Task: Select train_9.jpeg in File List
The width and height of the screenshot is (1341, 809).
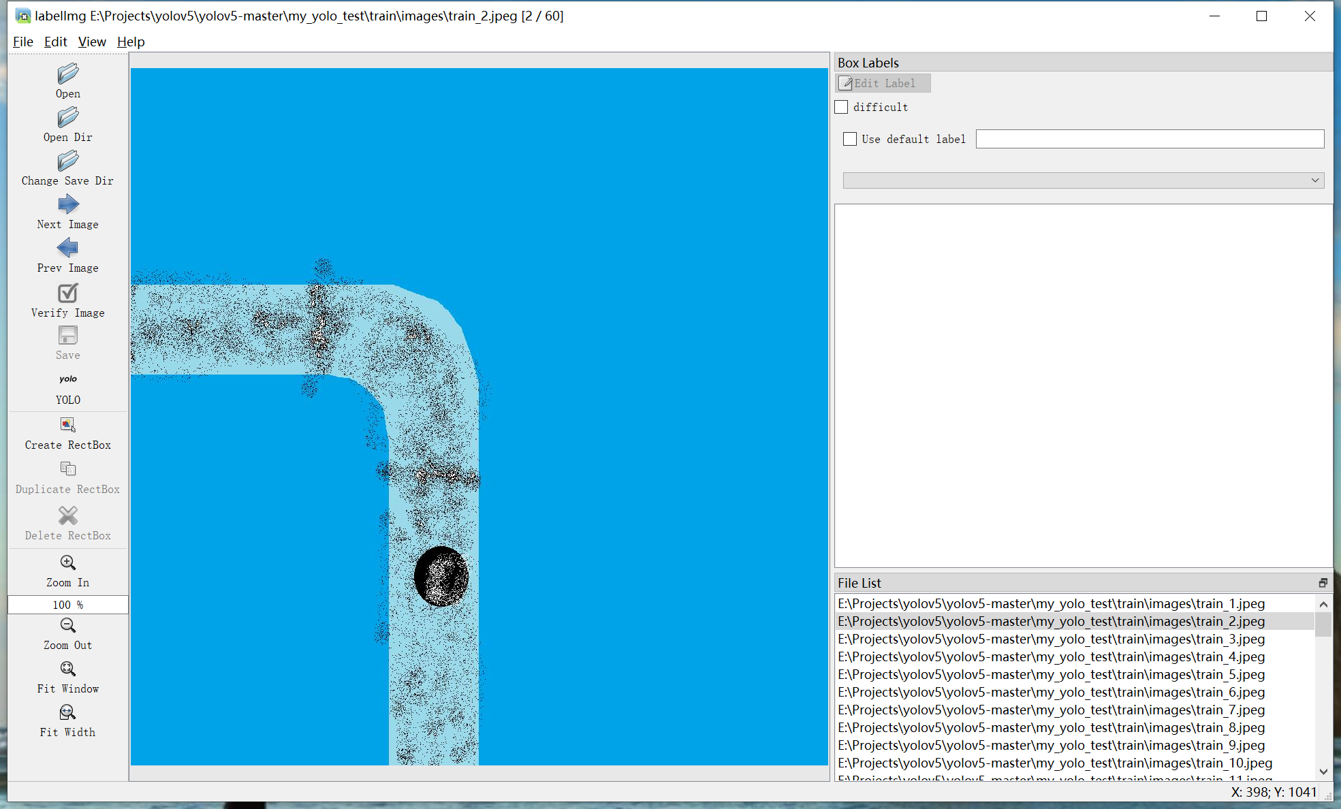Action: (1075, 745)
